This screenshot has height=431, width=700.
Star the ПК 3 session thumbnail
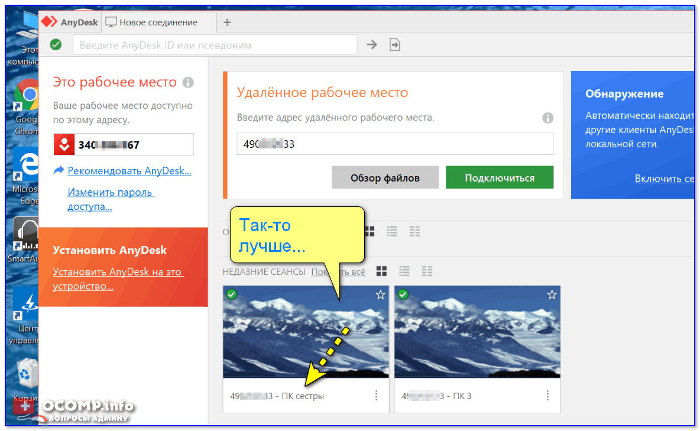[x=552, y=294]
